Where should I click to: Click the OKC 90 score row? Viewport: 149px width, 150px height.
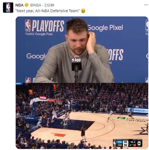[122, 145]
